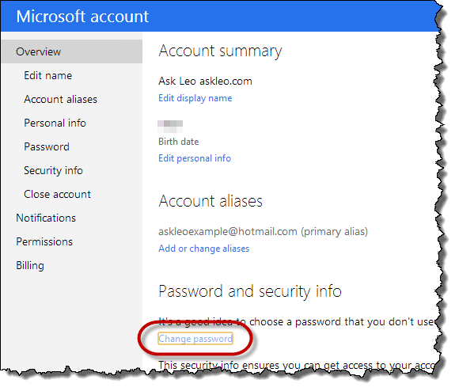Choose Close account in the sidebar
The width and height of the screenshot is (459, 391).
click(x=57, y=195)
